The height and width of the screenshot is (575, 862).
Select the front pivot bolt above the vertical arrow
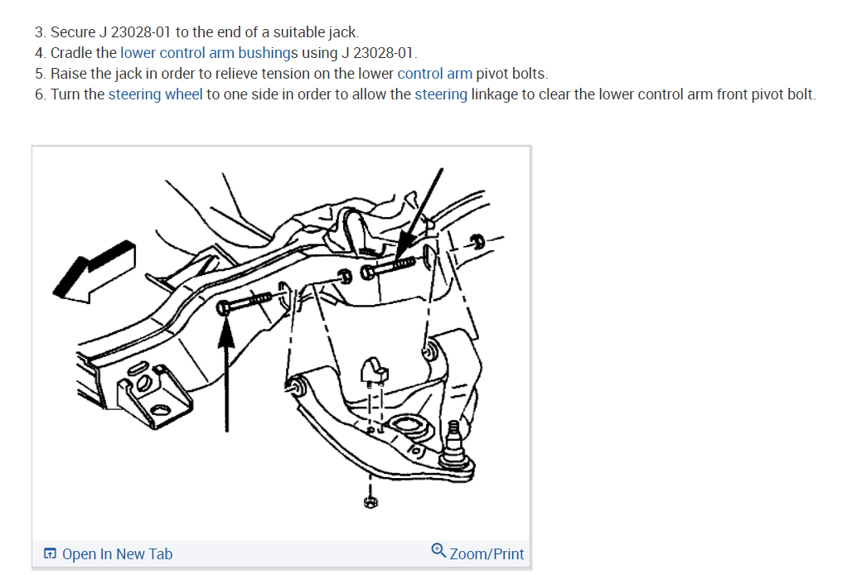[x=244, y=302]
